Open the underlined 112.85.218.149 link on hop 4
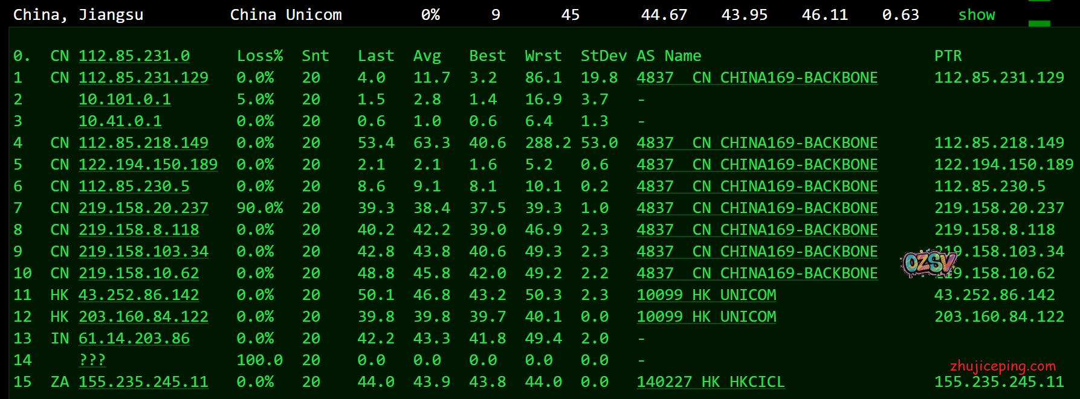The height and width of the screenshot is (399, 1080). pos(143,143)
